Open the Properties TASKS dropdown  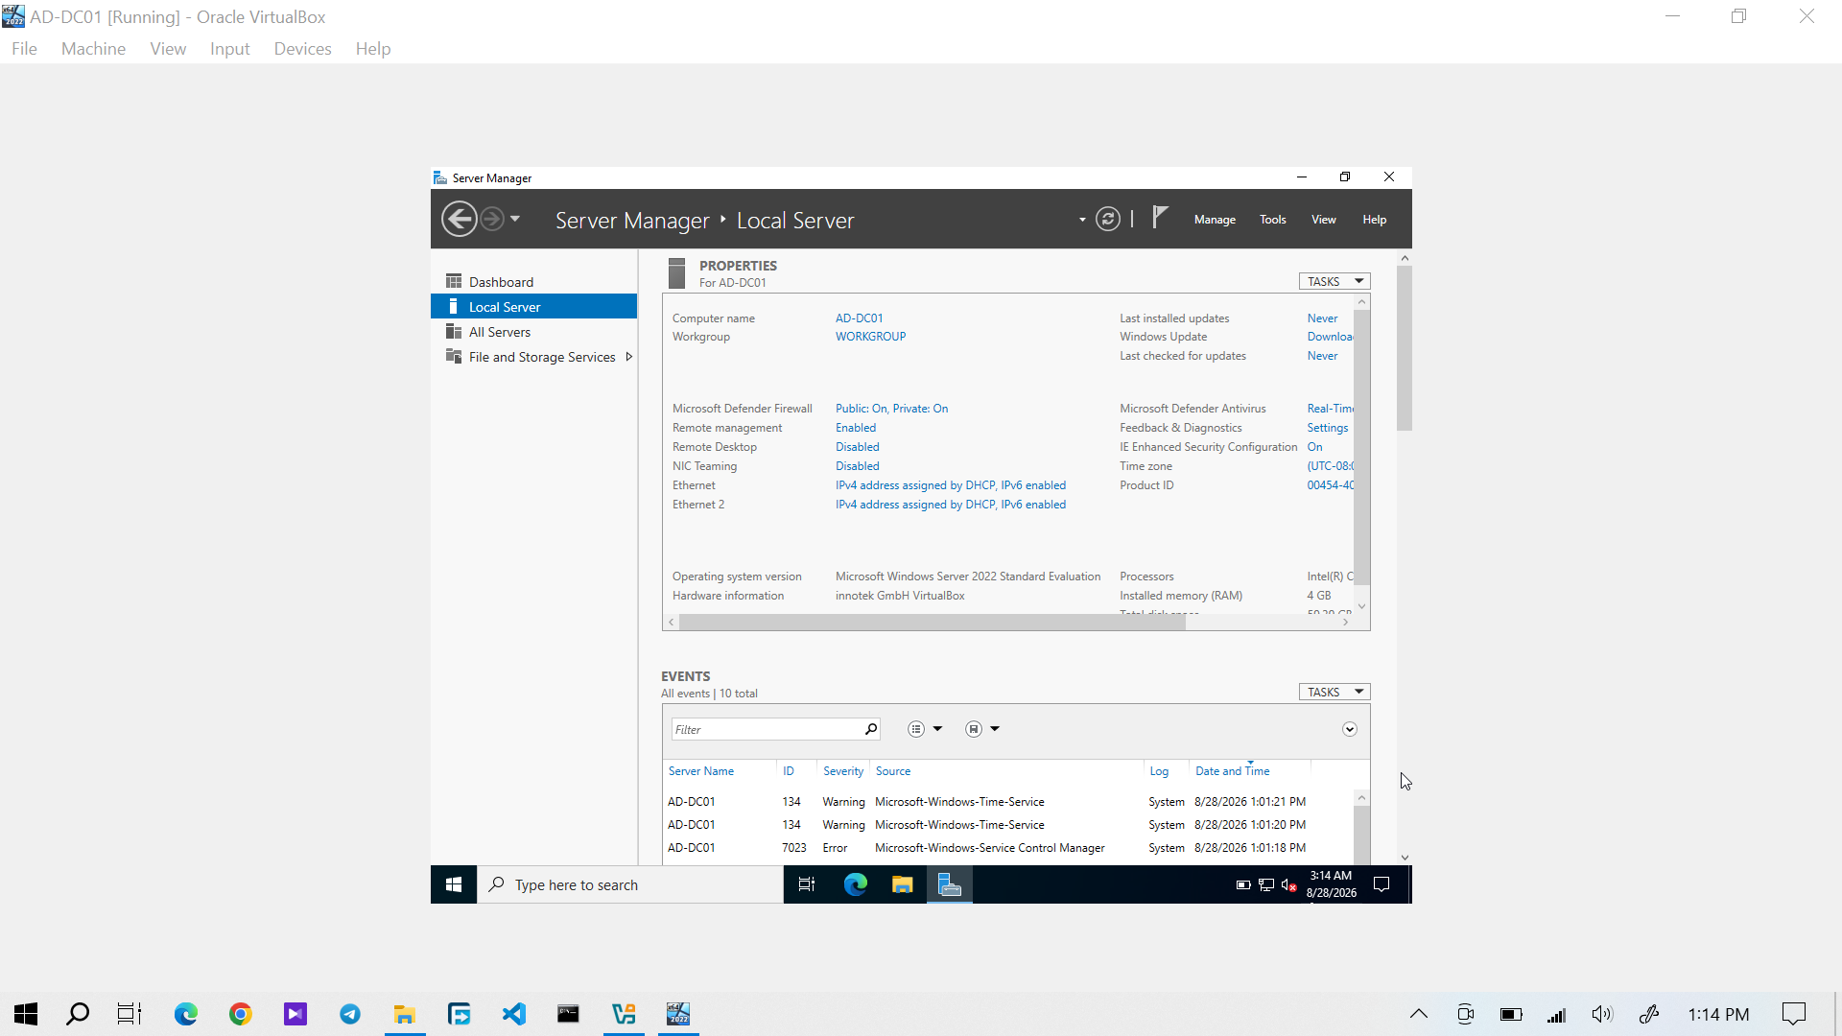tap(1334, 281)
